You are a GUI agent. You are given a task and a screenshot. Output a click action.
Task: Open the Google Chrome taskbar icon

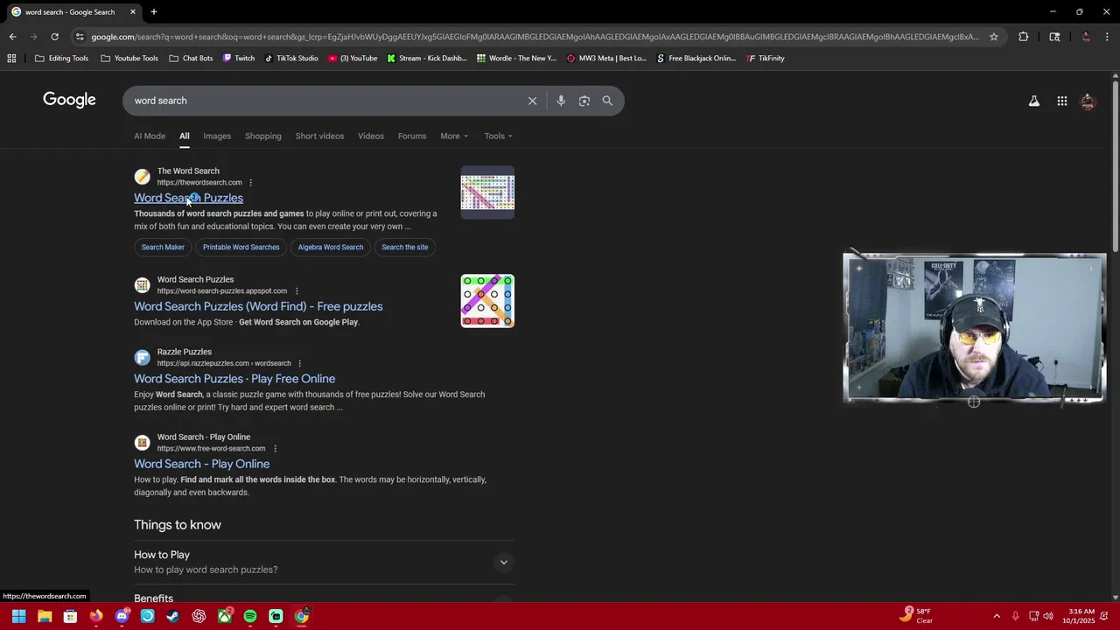(x=302, y=616)
